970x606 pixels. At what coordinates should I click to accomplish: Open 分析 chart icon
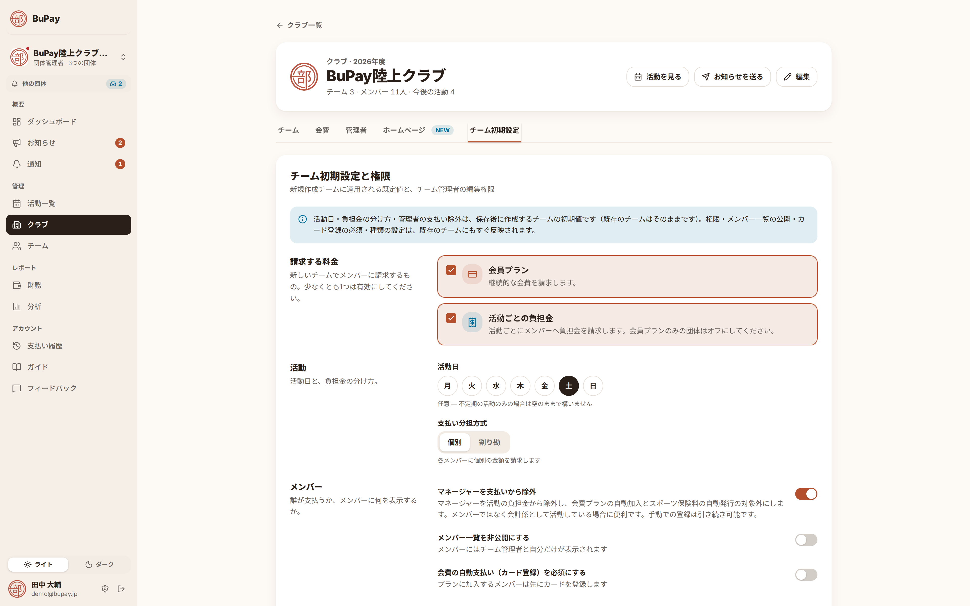16,307
